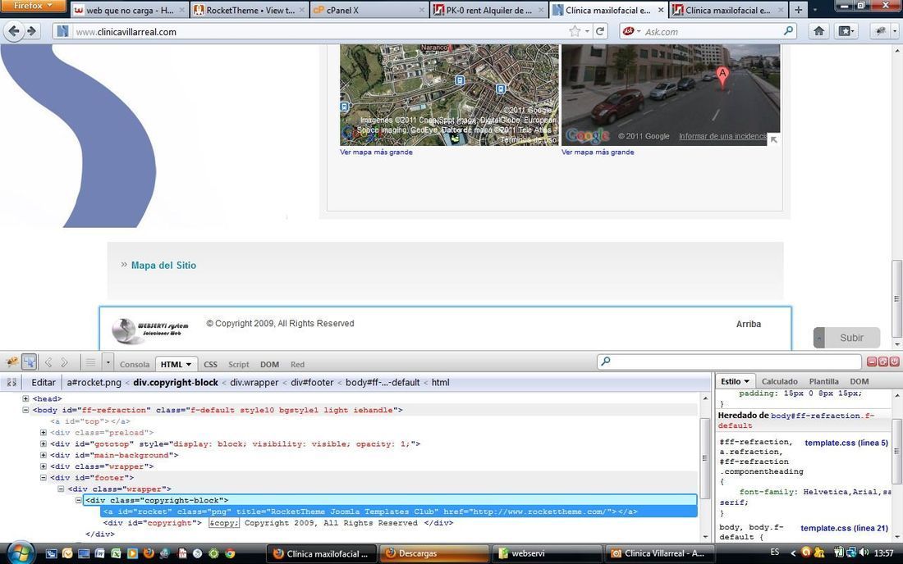Screen dimensions: 903x564
Task: Open Windows Start button
Action: [x=21, y=553]
